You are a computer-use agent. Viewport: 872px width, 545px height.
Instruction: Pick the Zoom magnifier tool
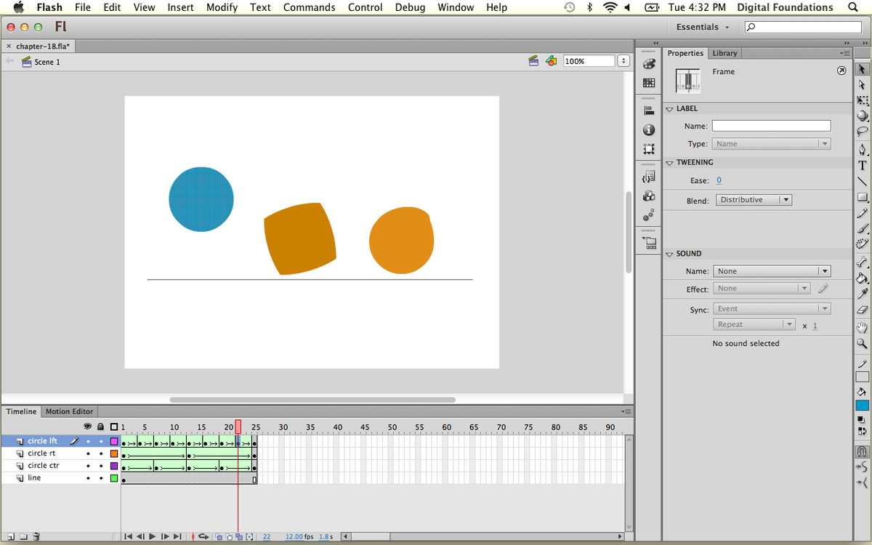click(x=863, y=344)
